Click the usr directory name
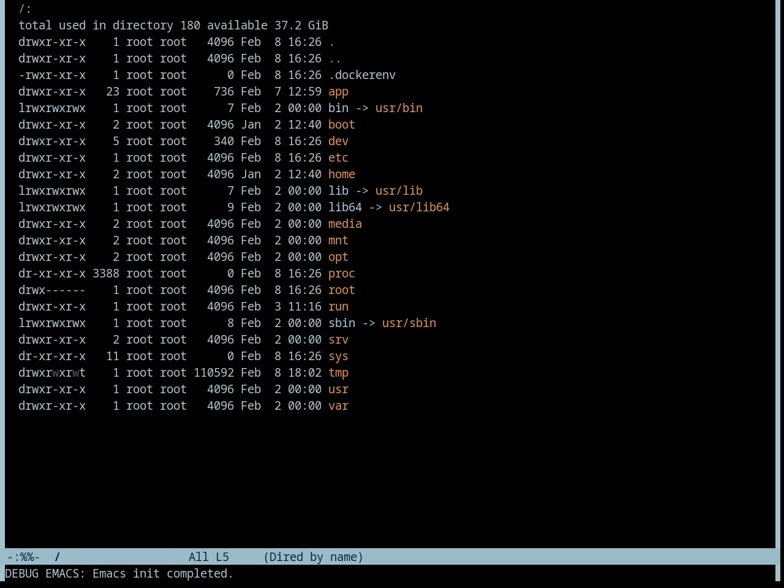This screenshot has height=588, width=784. coord(338,390)
